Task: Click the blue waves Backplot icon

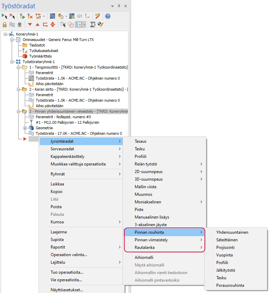Action: click(x=52, y=16)
